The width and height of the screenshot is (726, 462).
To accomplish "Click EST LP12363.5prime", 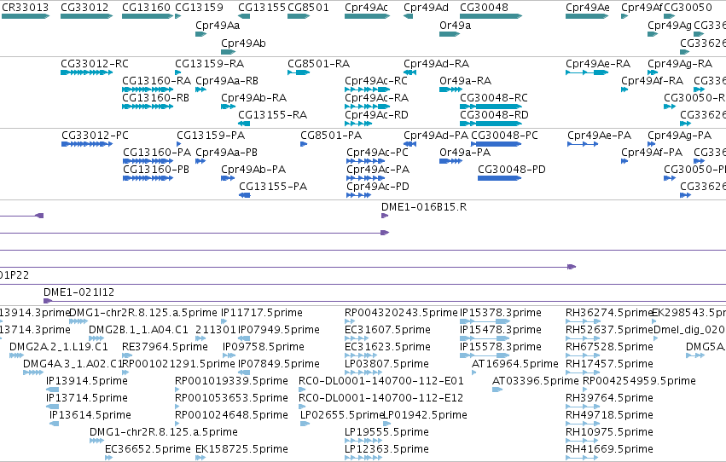I will (386, 449).
